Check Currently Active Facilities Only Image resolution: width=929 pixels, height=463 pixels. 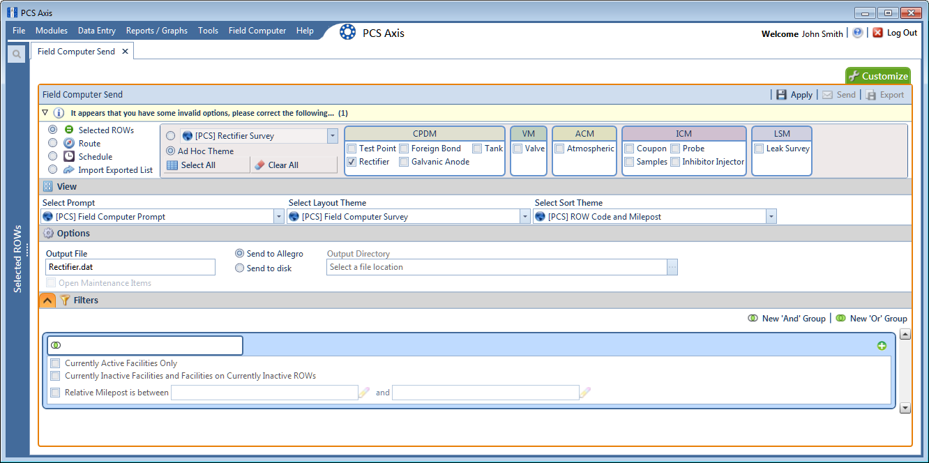tap(55, 363)
